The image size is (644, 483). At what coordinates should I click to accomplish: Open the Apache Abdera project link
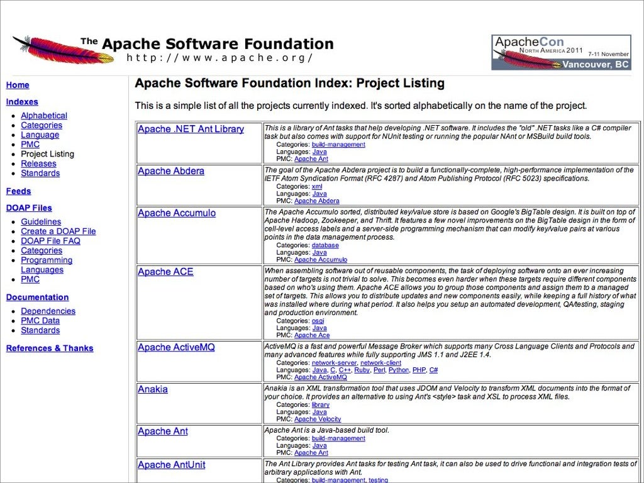click(x=171, y=171)
